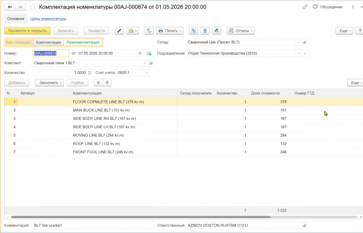Screen dimensions: 363x233
Task: Select row FLOOR COPMLETE LINE BL7
Action: click(x=183, y=102)
